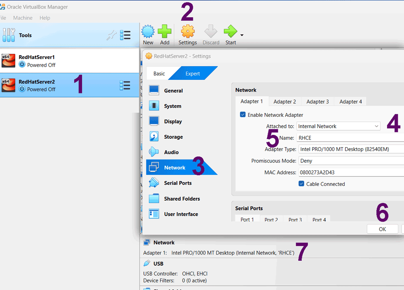Open User Interface settings category
Image resolution: width=404 pixels, height=290 pixels.
182,214
